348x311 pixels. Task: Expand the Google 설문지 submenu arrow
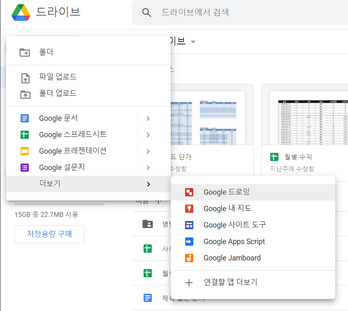pyautogui.click(x=148, y=168)
